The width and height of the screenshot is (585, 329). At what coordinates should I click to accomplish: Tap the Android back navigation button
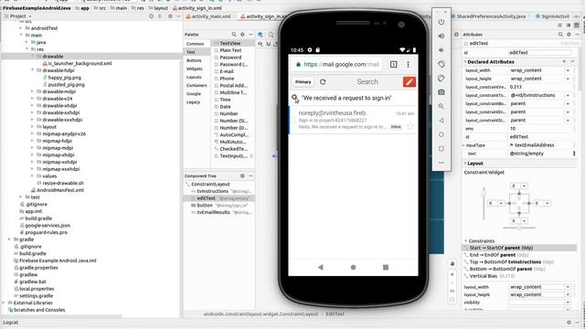click(x=321, y=267)
